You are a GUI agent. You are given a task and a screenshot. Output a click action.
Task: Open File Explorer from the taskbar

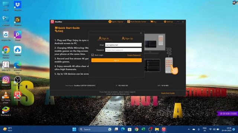[x=157, y=129]
